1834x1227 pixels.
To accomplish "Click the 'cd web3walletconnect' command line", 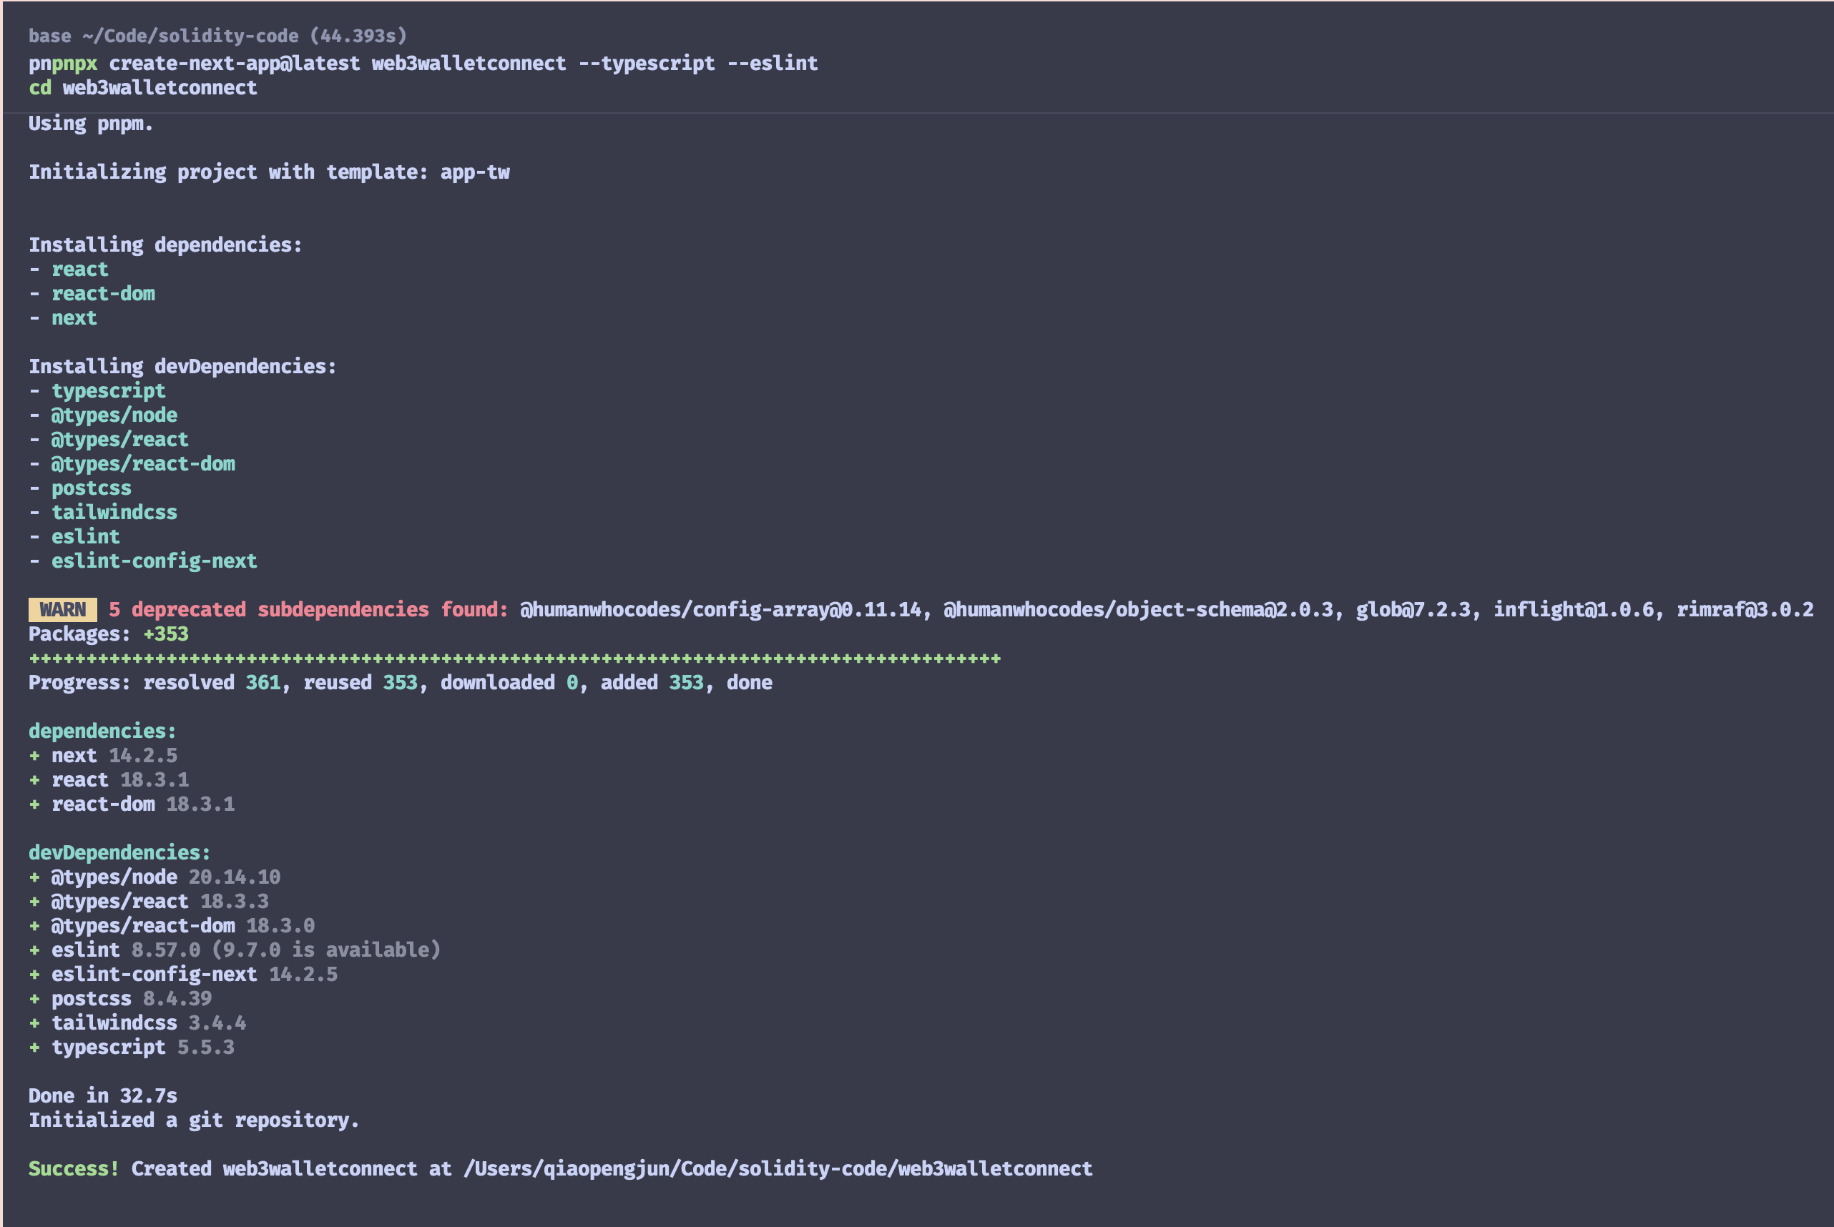I will [x=142, y=88].
